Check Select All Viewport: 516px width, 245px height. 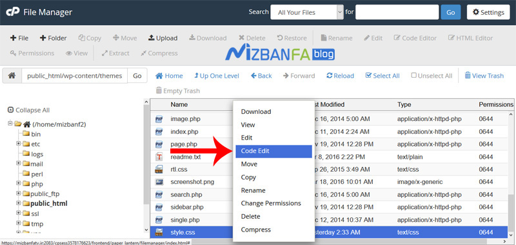(x=382, y=76)
